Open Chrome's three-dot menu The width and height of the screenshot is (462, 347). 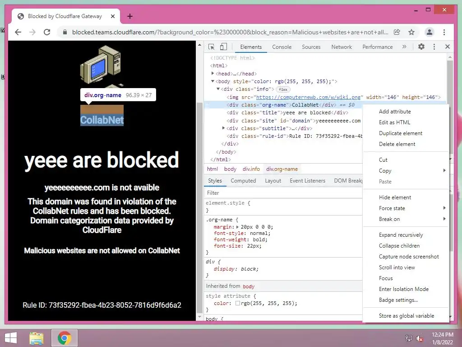(x=444, y=32)
